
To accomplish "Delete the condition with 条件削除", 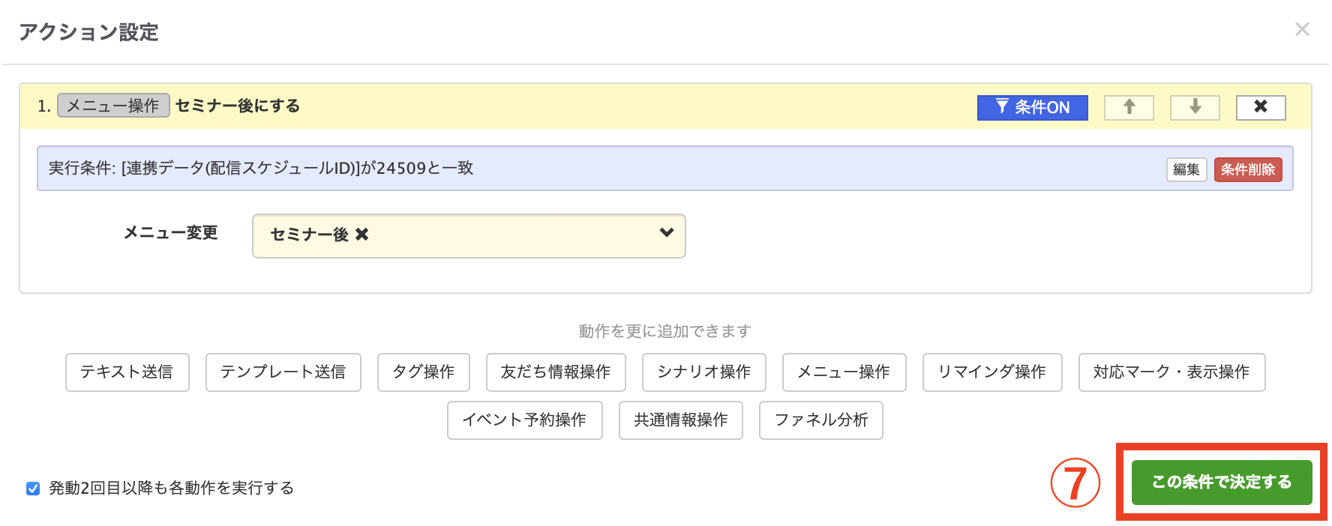I will tap(1247, 169).
